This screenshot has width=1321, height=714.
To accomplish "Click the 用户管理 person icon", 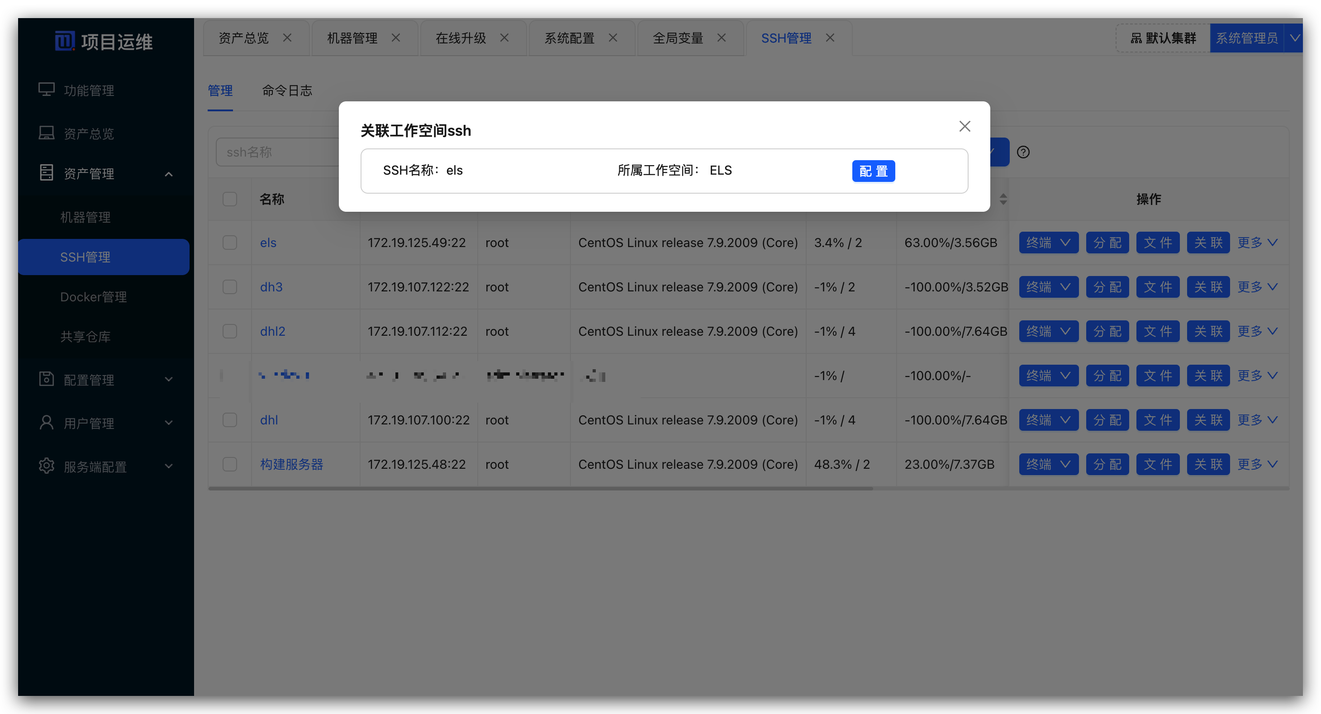I will click(x=46, y=423).
